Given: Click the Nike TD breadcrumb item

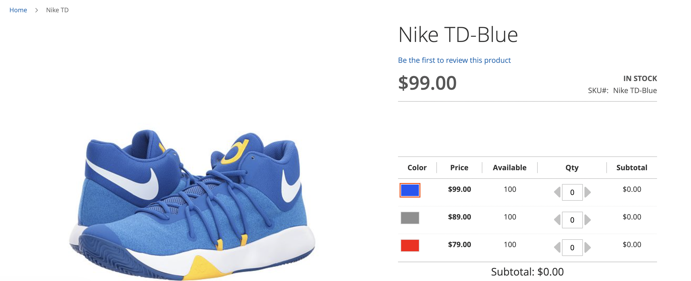Looking at the screenshot, I should pyautogui.click(x=57, y=10).
